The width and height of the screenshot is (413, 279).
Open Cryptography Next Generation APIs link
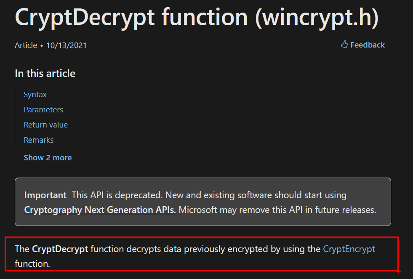pos(100,210)
